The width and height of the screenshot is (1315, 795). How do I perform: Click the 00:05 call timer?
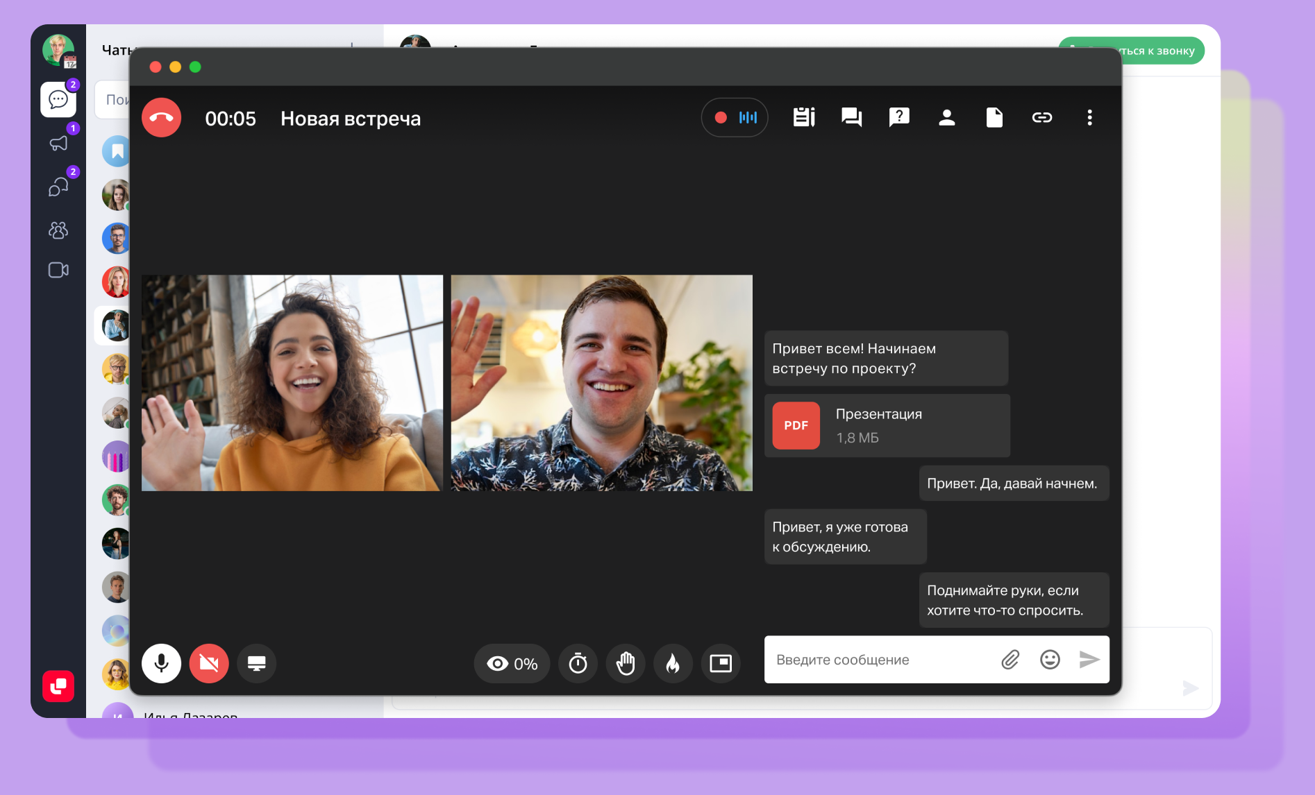pyautogui.click(x=231, y=119)
